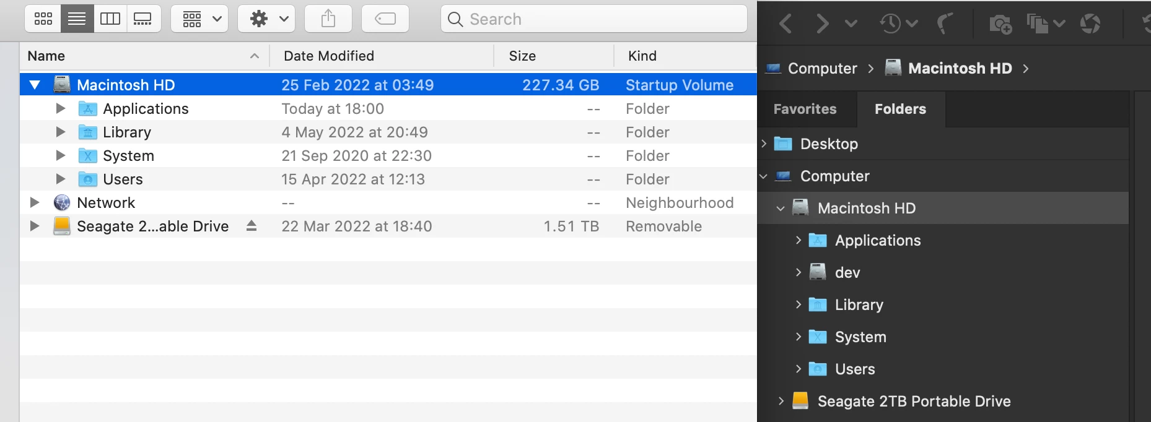Expand Desktop in Bridge folder tree
This screenshot has height=422, width=1151.
pos(764,144)
